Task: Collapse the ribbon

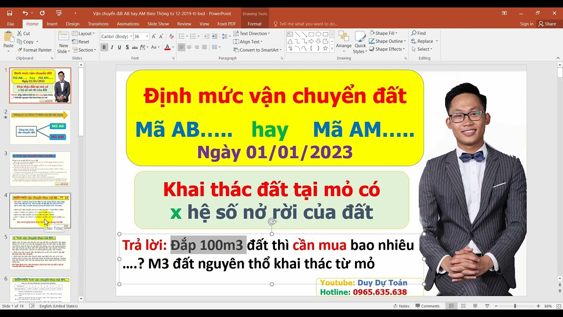Action: coord(558,58)
